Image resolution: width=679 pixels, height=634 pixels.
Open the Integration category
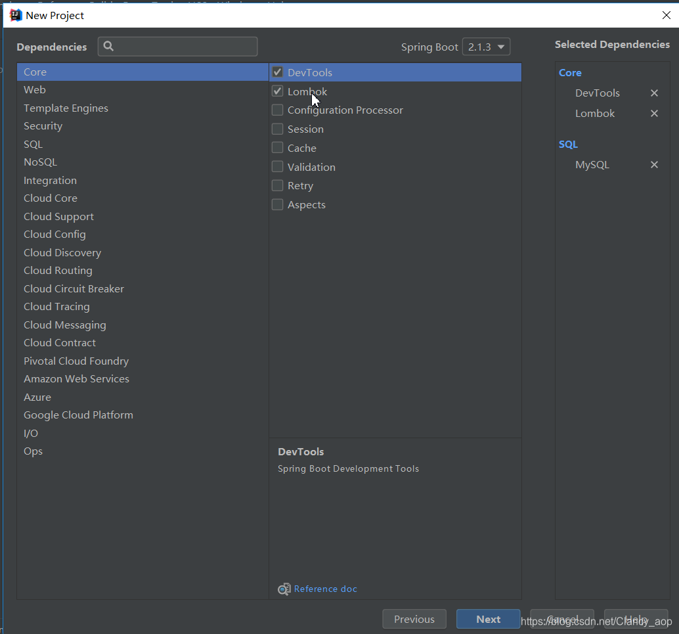point(143,180)
